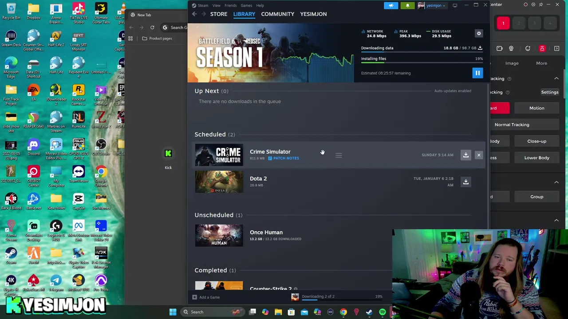Go forward in Steam navigation
This screenshot has height=319, width=568.
coord(204,14)
